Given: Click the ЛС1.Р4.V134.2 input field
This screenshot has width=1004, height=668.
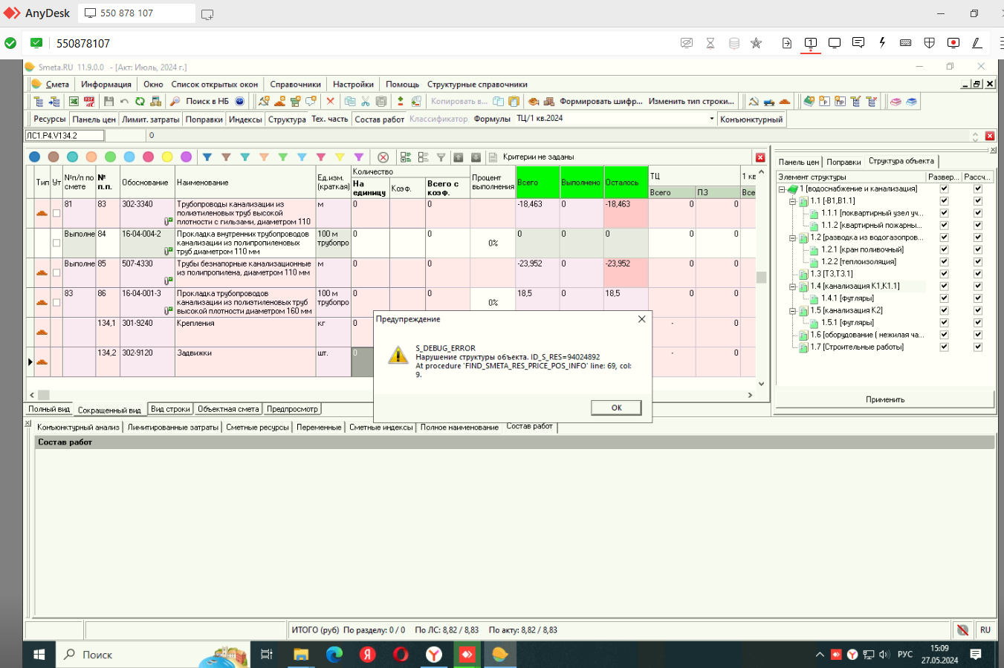Looking at the screenshot, I should pyautogui.click(x=65, y=136).
